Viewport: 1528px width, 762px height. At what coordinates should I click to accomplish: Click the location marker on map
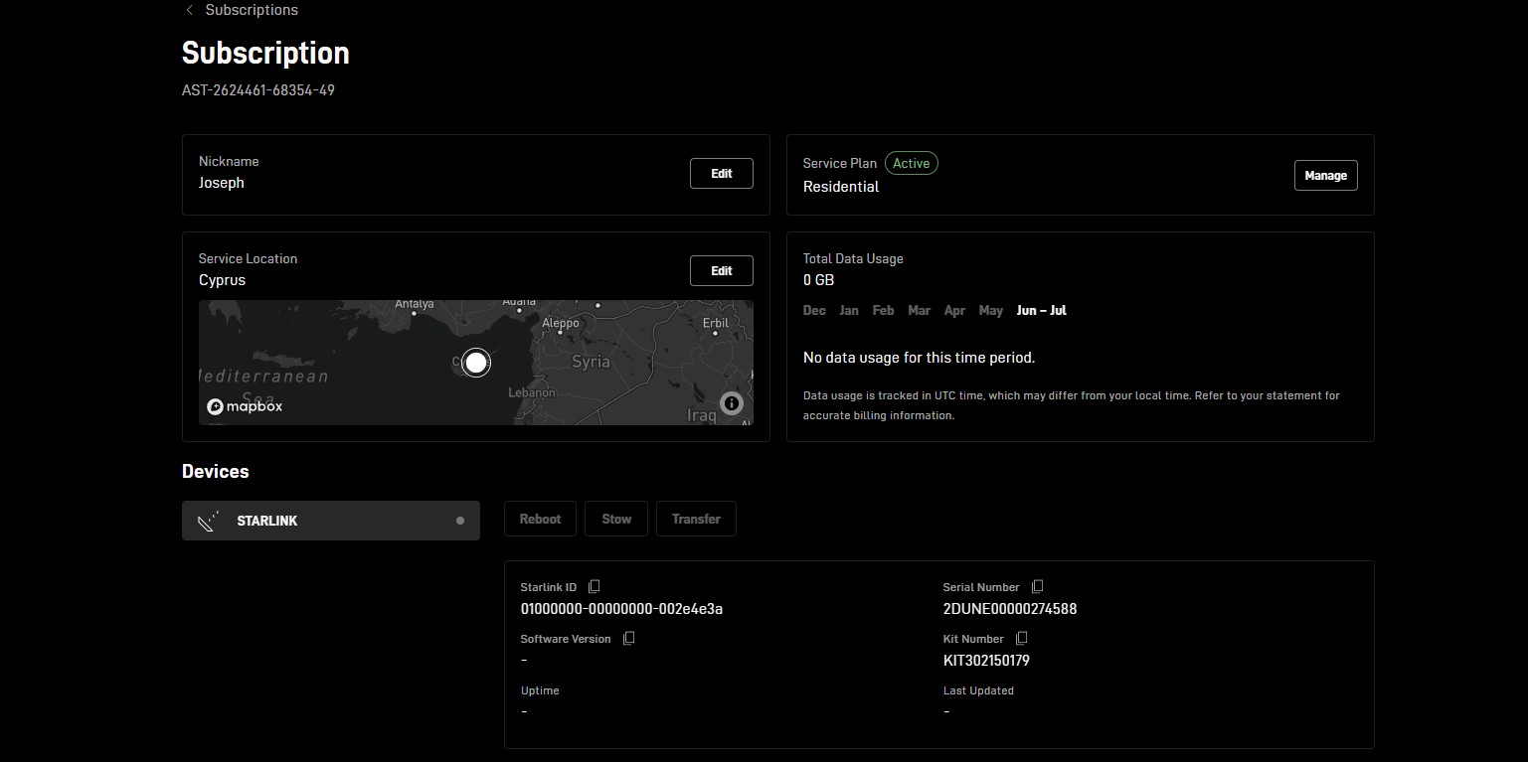pos(476,363)
